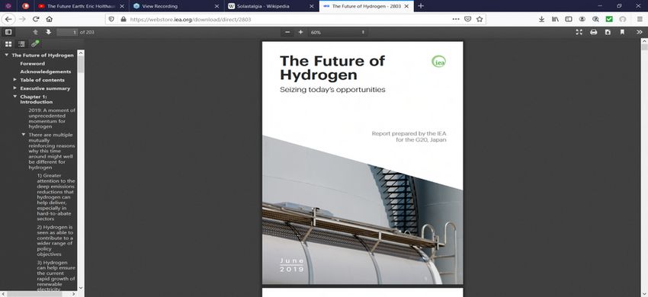648x297 pixels.
Task: Show document outline view in sidebar
Action: tap(21, 43)
